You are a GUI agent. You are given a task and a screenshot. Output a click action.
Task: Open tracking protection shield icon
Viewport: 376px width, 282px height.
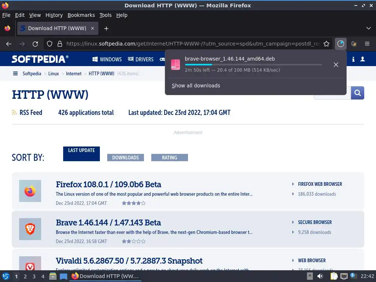pyautogui.click(x=50, y=44)
